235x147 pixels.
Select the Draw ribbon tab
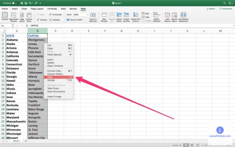pyautogui.click(x=24, y=9)
